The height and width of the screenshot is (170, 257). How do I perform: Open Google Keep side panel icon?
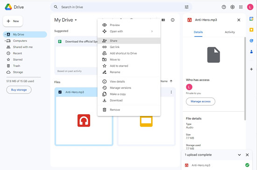click(251, 30)
